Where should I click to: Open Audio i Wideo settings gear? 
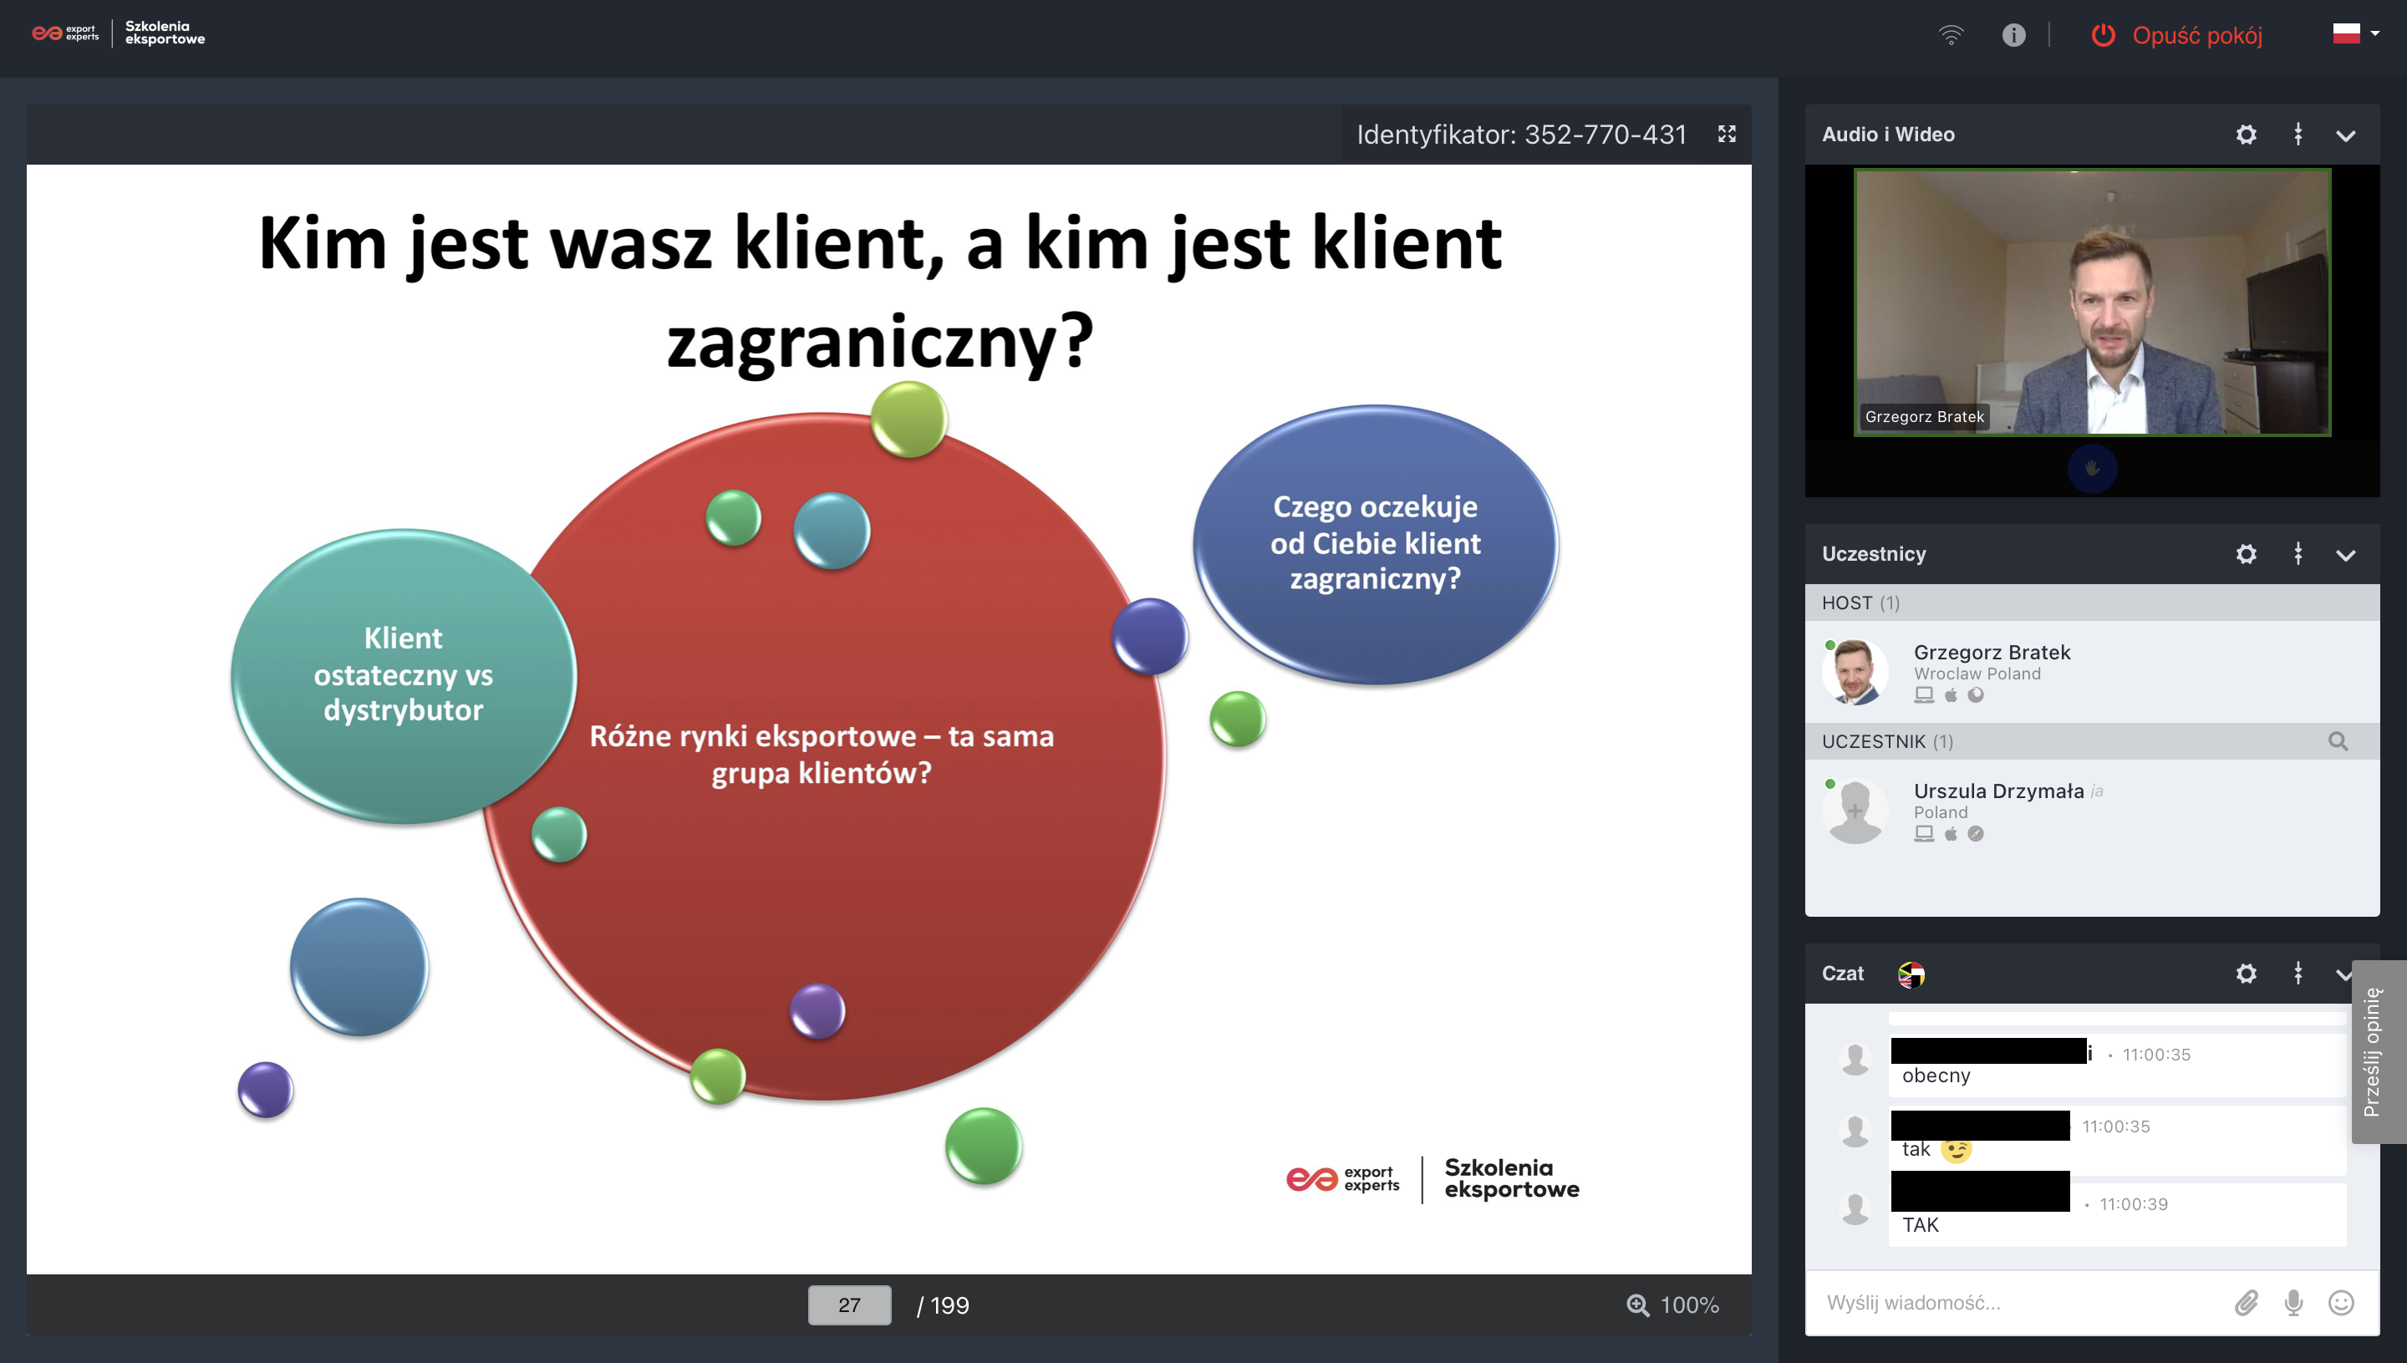[2245, 135]
